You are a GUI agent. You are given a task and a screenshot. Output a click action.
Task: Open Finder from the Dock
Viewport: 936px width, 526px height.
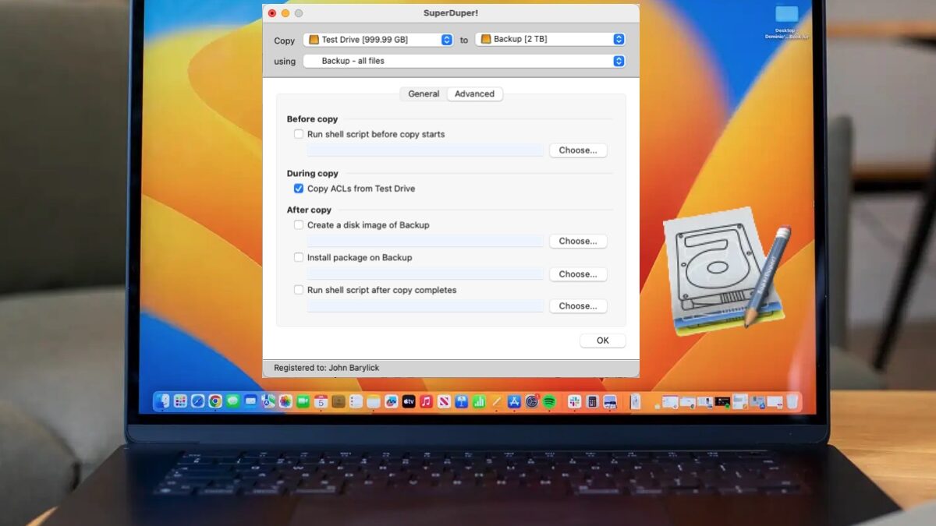[x=162, y=401]
